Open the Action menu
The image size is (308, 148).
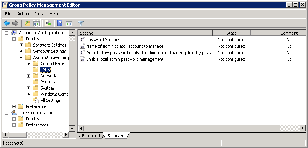23,14
